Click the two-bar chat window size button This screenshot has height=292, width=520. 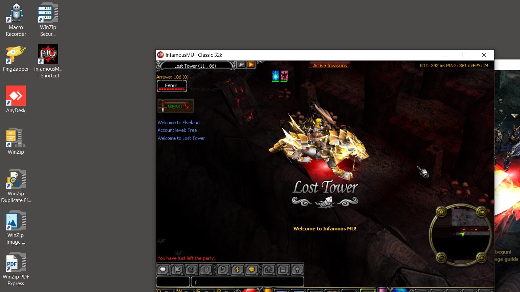[x=283, y=270]
